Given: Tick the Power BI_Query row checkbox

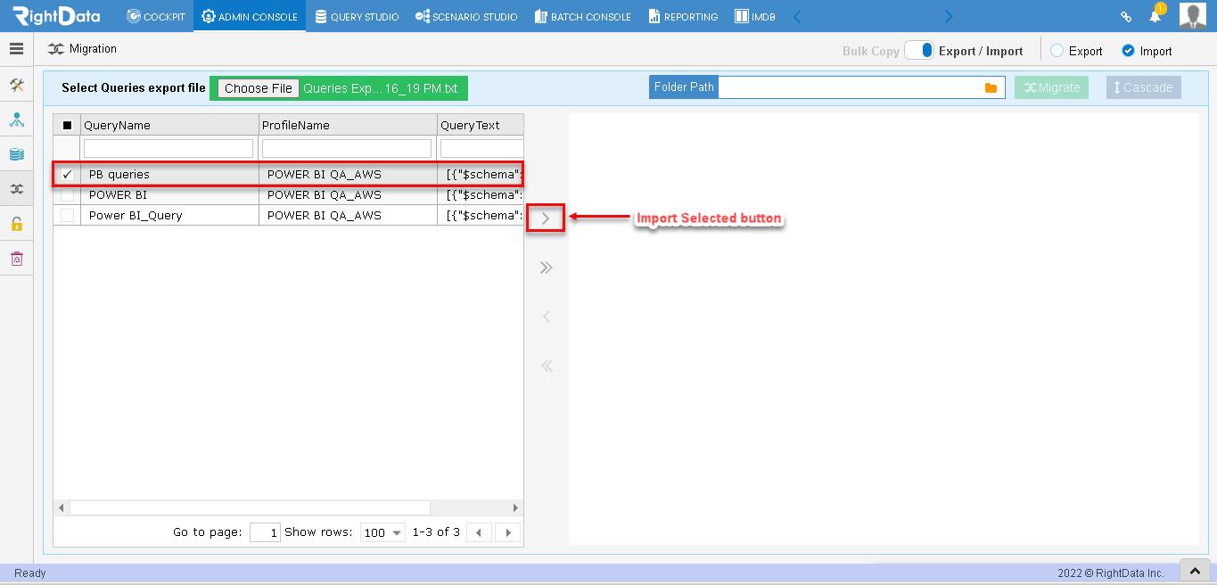Looking at the screenshot, I should point(67,215).
